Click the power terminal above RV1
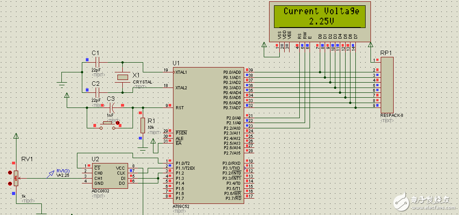The width and height of the screenshot is (459, 215). (16, 136)
